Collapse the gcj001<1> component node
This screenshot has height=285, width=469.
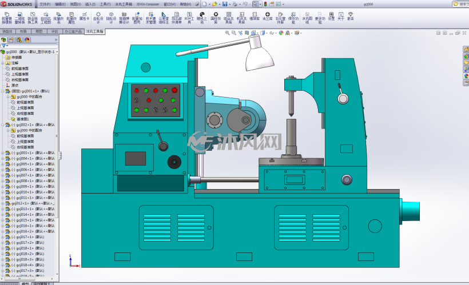(3, 91)
